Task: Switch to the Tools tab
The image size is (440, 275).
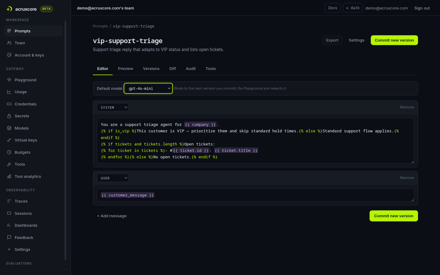Action: pyautogui.click(x=211, y=69)
